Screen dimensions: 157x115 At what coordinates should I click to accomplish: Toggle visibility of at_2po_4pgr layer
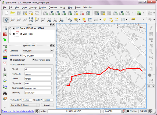14,34
